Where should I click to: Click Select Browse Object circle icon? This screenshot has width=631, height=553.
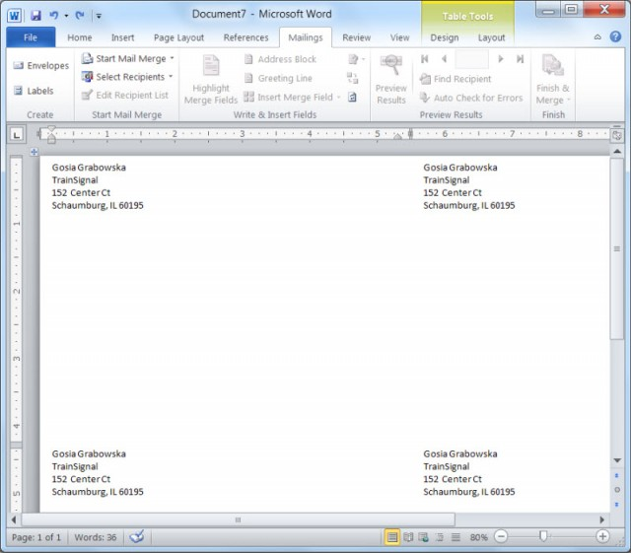(x=617, y=490)
